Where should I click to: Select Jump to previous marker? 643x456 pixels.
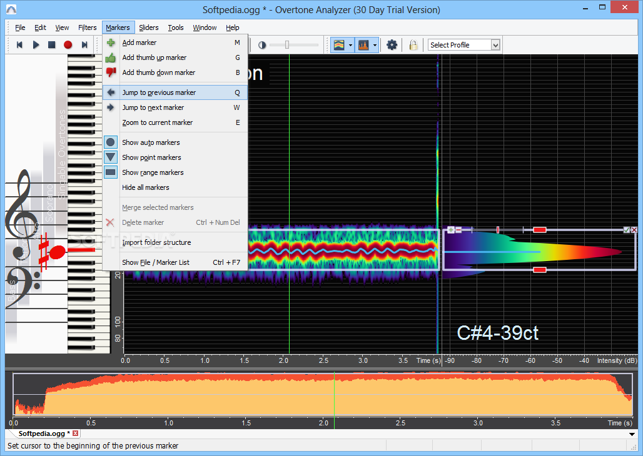tap(175, 92)
